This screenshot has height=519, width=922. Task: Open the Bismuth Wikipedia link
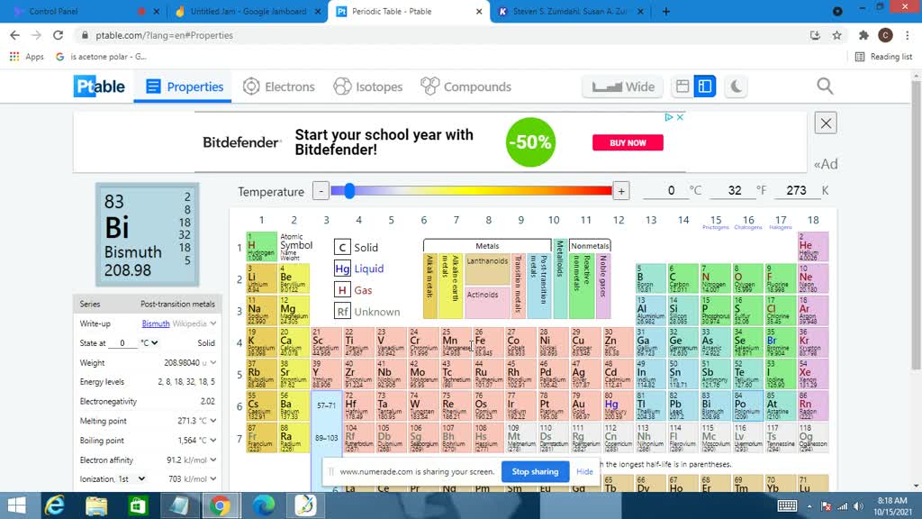coord(156,323)
